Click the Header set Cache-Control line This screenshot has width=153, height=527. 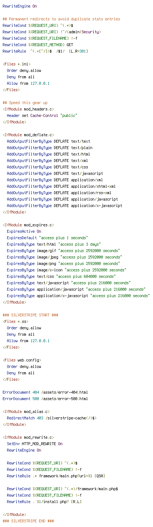[42, 115]
